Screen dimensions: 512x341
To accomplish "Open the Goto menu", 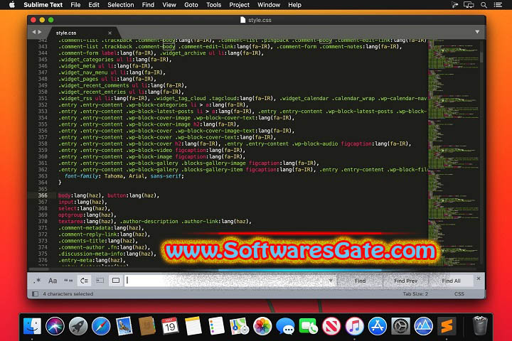I will tap(191, 5).
